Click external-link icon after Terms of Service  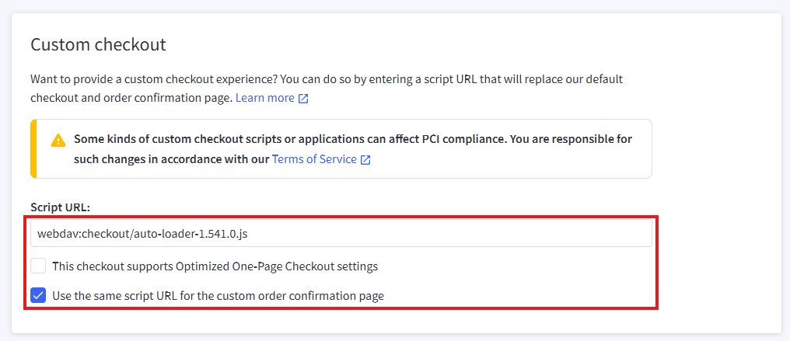click(365, 159)
